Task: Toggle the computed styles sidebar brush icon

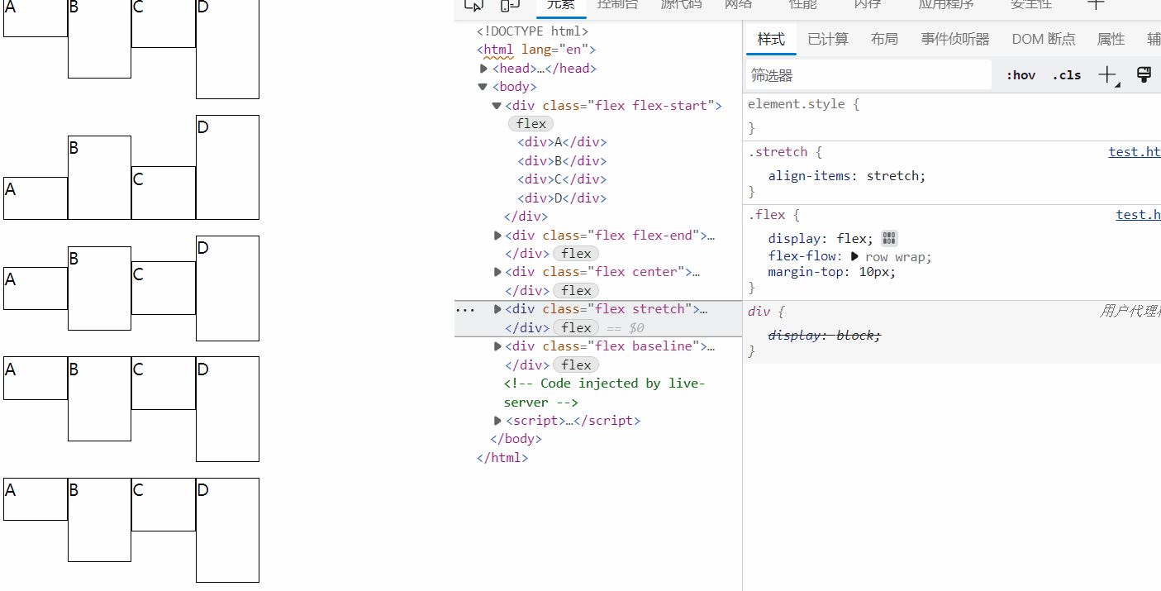Action: coord(1144,75)
